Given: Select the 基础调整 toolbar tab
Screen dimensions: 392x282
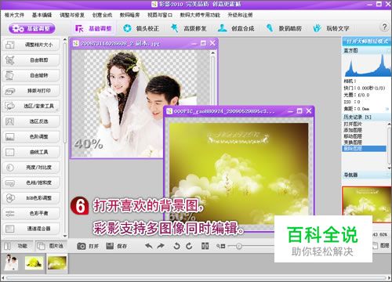Looking at the screenshot, I should click(93, 28).
